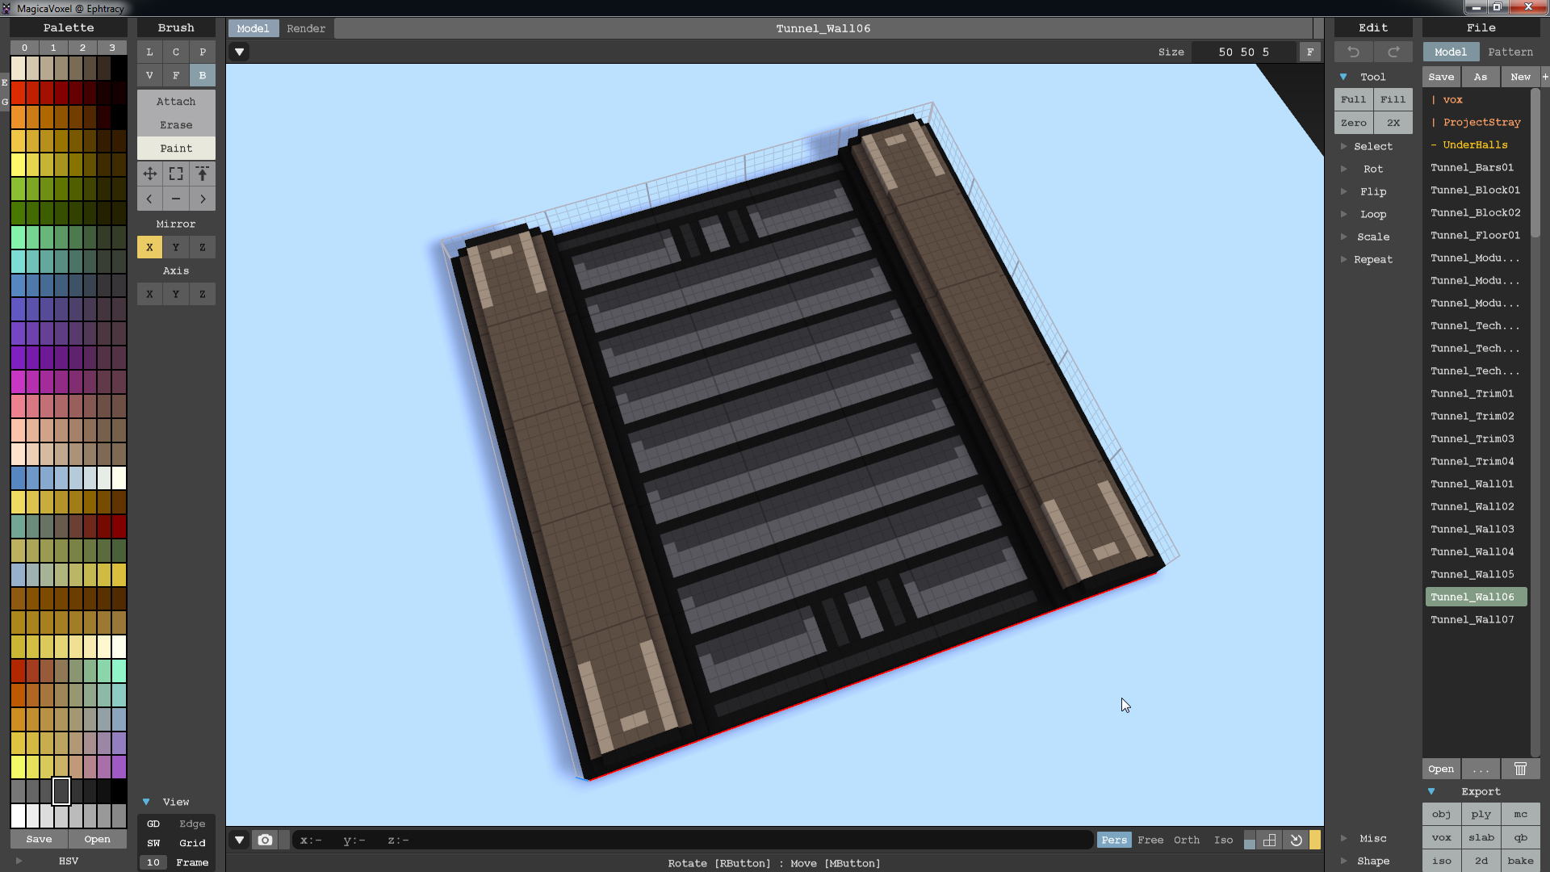Image resolution: width=1550 pixels, height=872 pixels.
Task: Click the Undo arrow in Edit panel
Action: pyautogui.click(x=1354, y=52)
